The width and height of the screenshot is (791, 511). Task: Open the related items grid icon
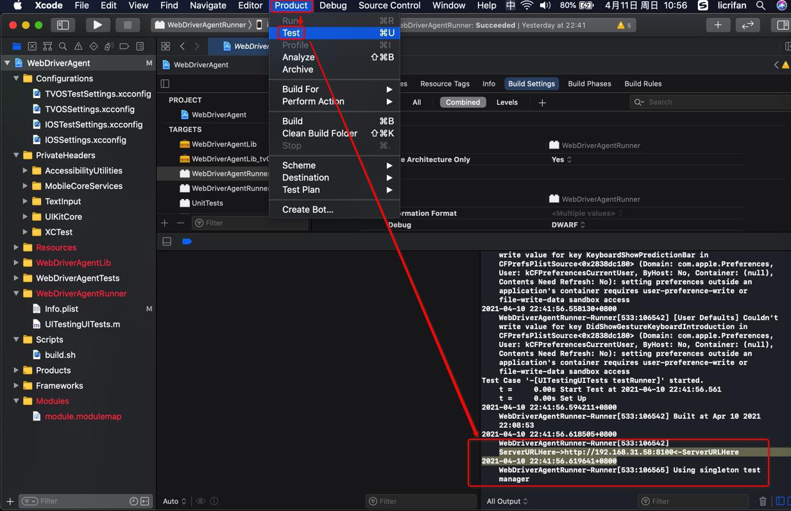click(166, 46)
